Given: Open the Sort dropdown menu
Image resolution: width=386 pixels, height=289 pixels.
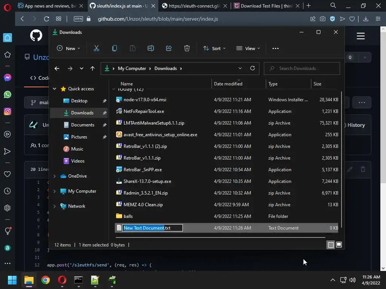Looking at the screenshot, I should pos(214,49).
